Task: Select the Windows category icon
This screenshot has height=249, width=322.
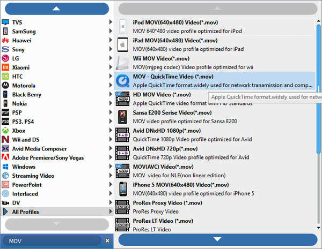Action: tap(5, 167)
